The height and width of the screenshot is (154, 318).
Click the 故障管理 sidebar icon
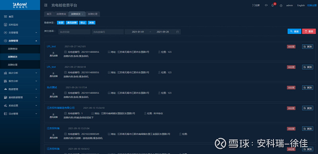point(6,41)
